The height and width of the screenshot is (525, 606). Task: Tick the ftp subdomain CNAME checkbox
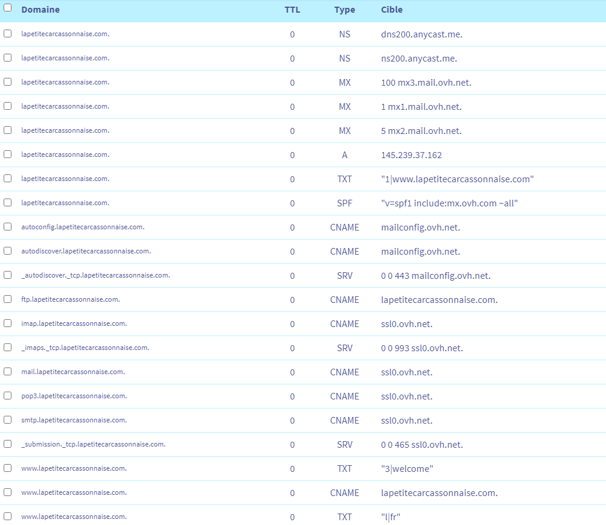click(x=7, y=299)
